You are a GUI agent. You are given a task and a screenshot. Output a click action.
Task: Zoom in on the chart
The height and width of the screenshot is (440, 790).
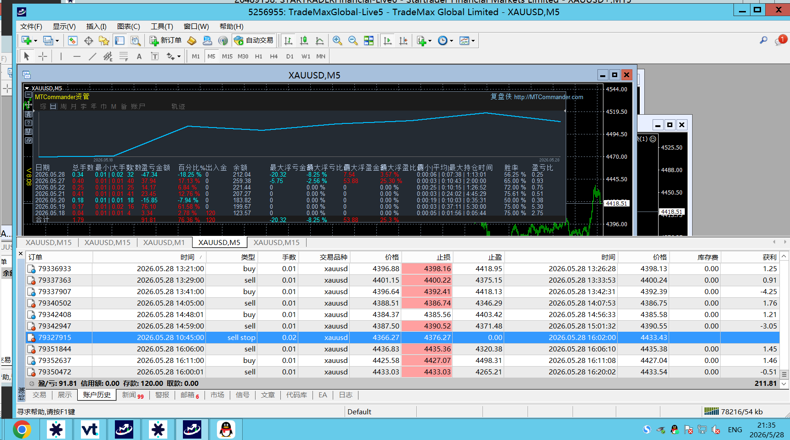(x=337, y=40)
